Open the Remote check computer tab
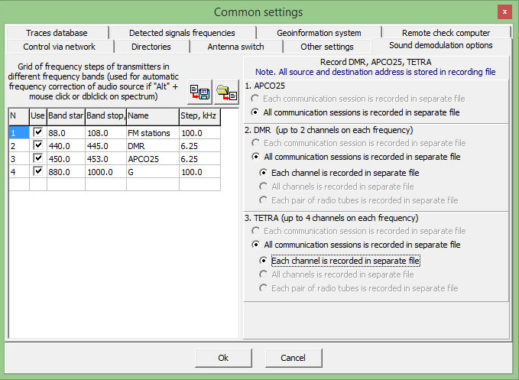 [446, 33]
